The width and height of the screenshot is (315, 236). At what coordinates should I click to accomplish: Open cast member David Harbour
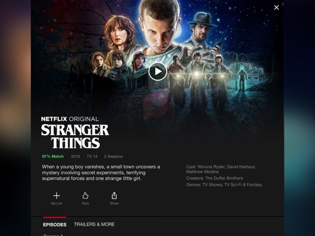241,167
